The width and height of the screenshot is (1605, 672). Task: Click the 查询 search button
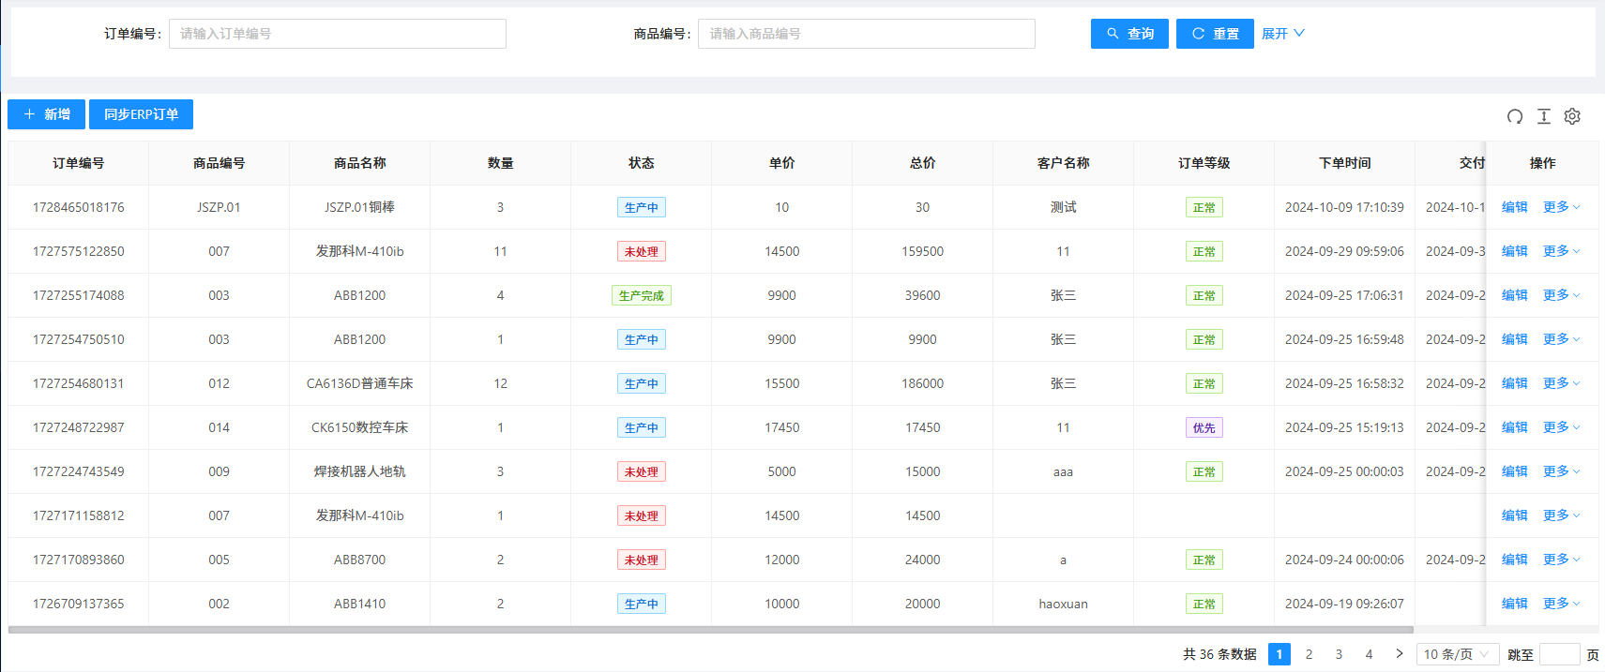click(x=1129, y=34)
